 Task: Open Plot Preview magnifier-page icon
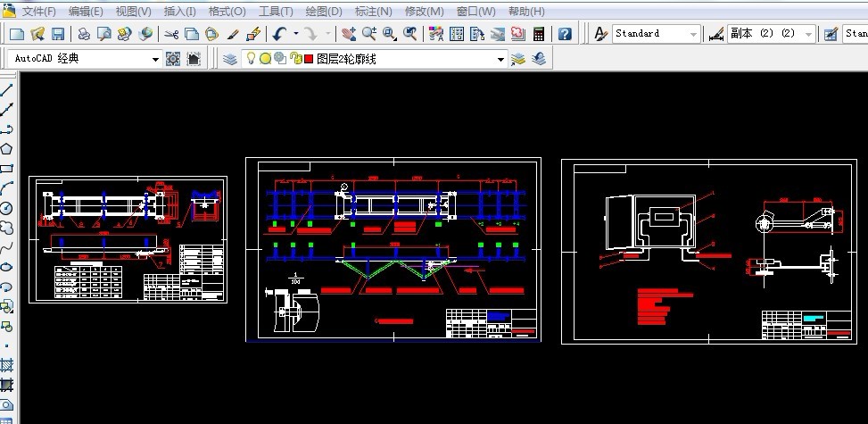[x=104, y=34]
